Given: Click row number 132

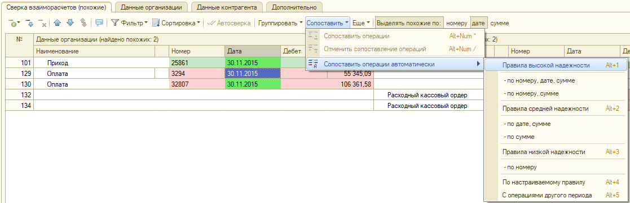Looking at the screenshot, I should [x=19, y=95].
